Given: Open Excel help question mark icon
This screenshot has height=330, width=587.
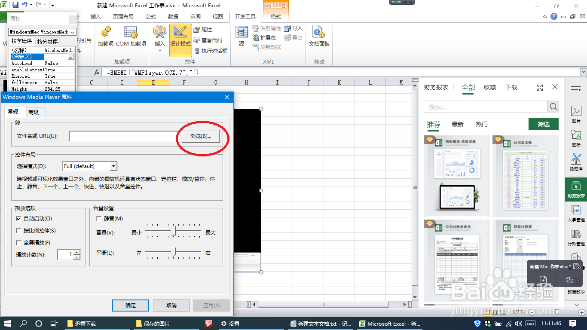Looking at the screenshot, I should tap(554, 17).
